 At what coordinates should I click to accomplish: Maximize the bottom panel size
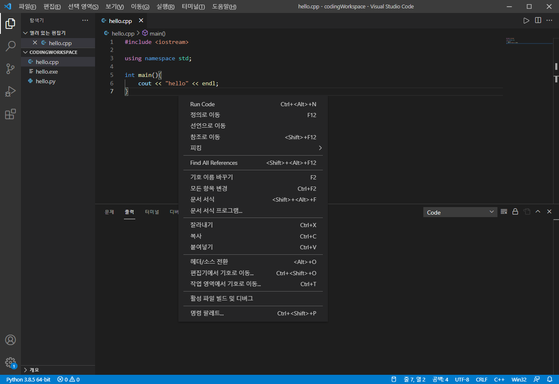pyautogui.click(x=538, y=212)
